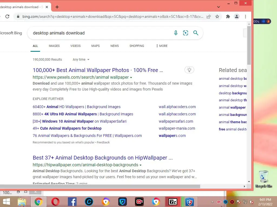The image size is (277, 207).
Task: Click right arrow of horizontal scrollbar
Action: tap(244, 186)
